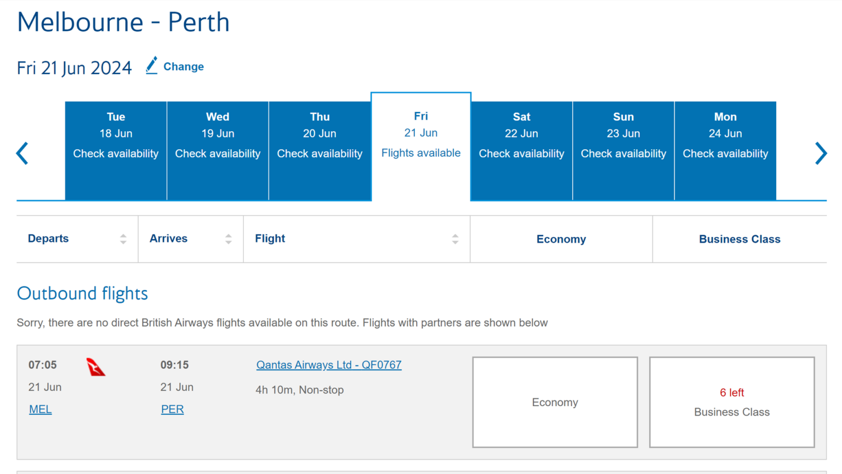This screenshot has width=842, height=474.
Task: Click the Qantas kangaroo logo
Action: pyautogui.click(x=95, y=366)
